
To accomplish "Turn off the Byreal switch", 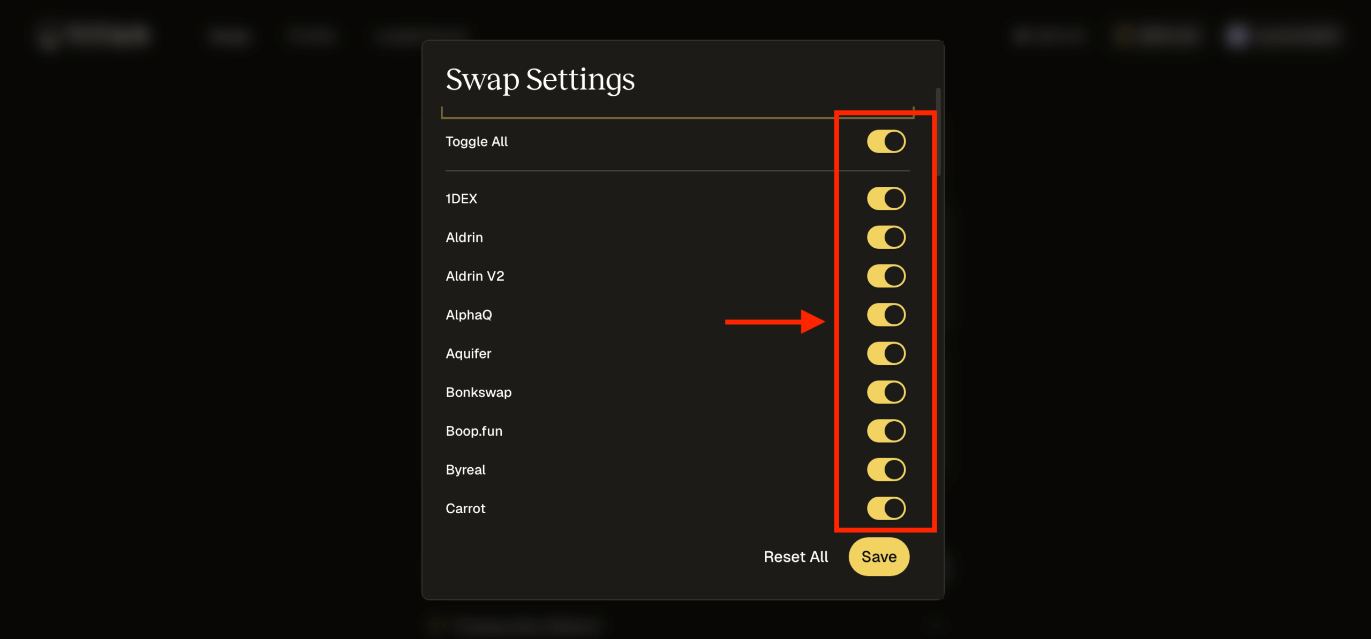I will pos(886,470).
